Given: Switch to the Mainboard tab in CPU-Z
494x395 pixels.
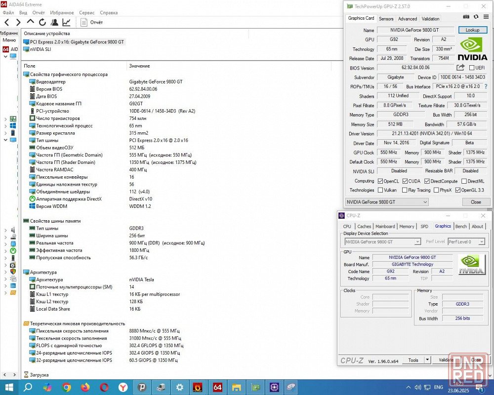Looking at the screenshot, I should tap(385, 227).
